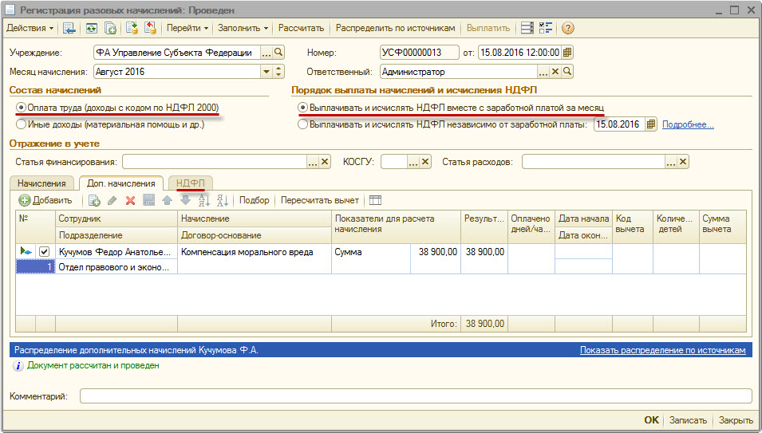Viewport: 762px width, 433px height.
Task: Uncheck the checkbox in Кучумов row
Action: tap(45, 252)
